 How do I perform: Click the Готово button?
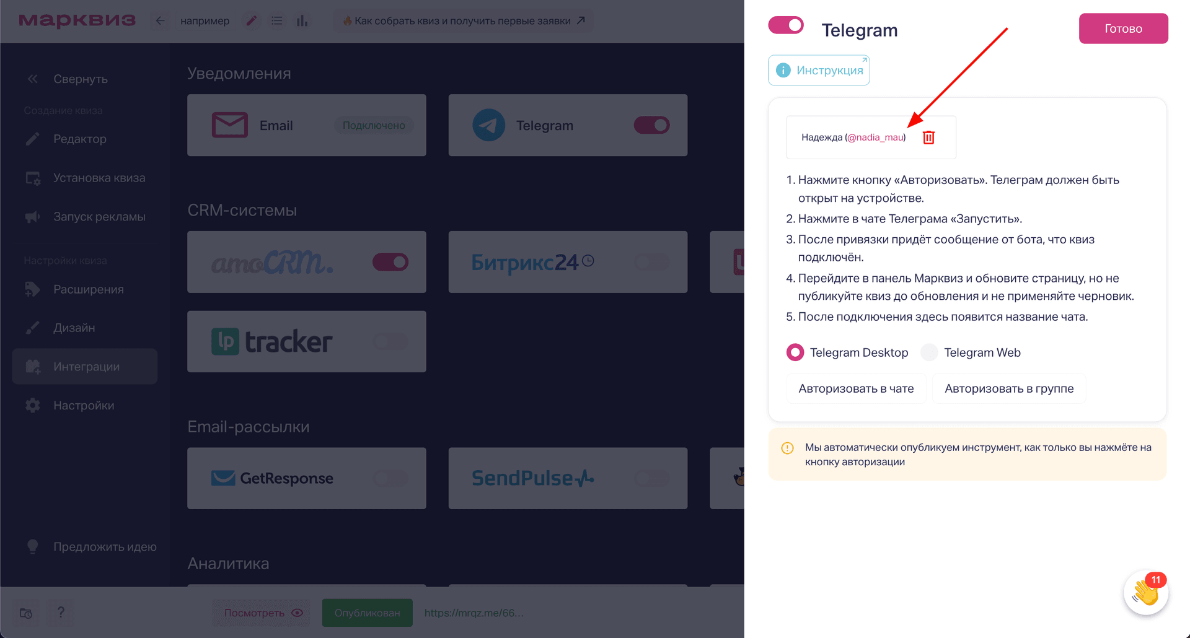pos(1123,28)
